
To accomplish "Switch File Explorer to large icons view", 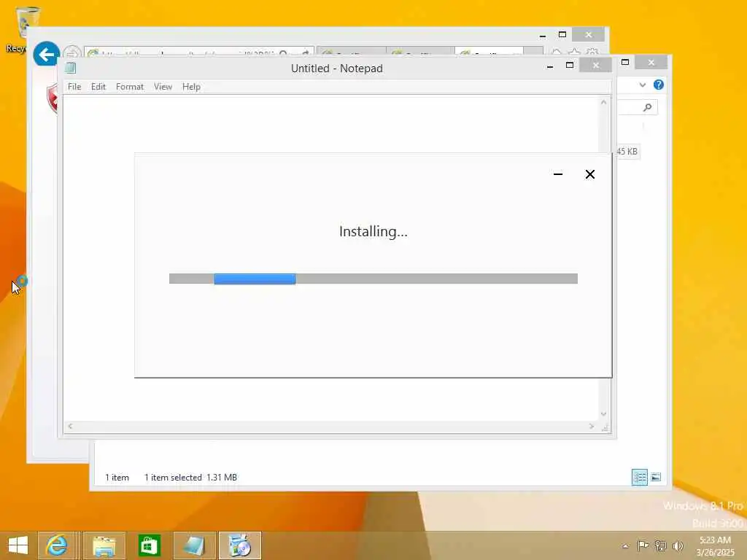I will (x=656, y=477).
